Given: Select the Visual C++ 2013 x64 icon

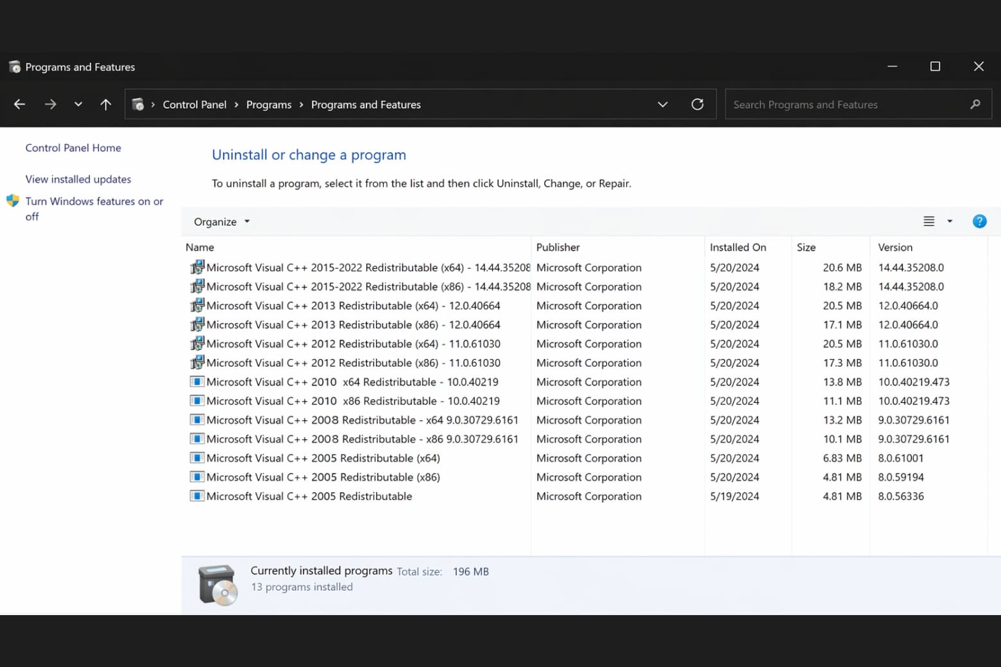Looking at the screenshot, I should pyautogui.click(x=197, y=305).
